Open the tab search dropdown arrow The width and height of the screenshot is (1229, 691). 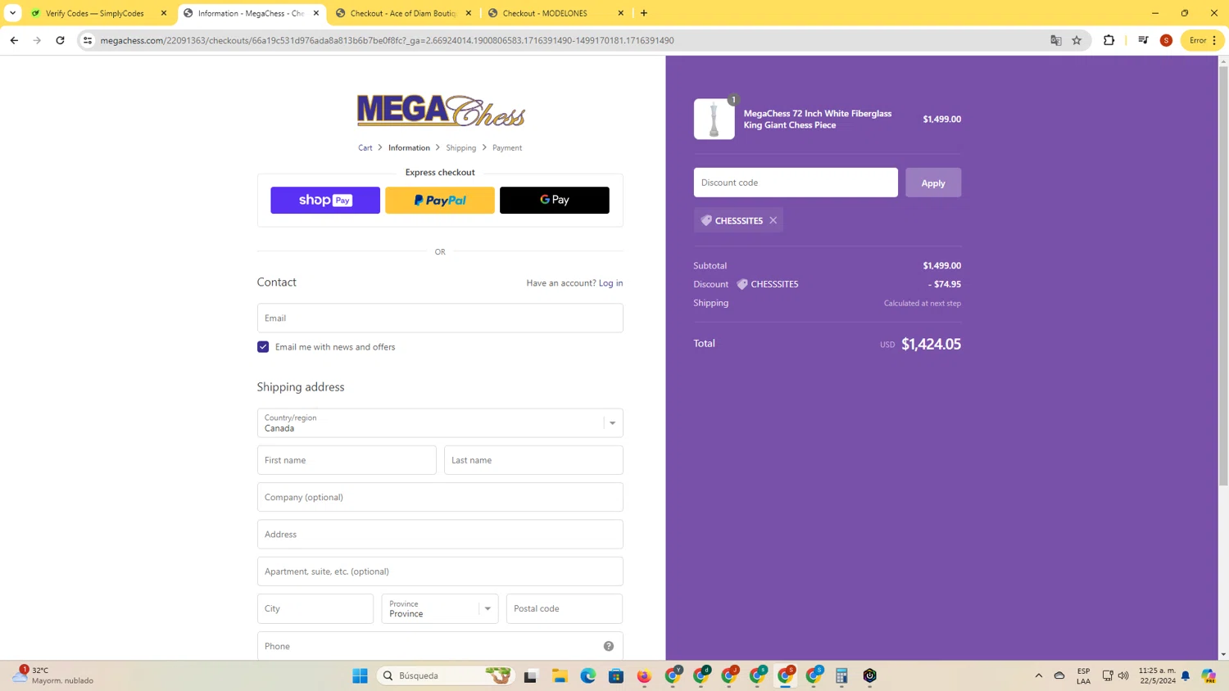tap(12, 13)
